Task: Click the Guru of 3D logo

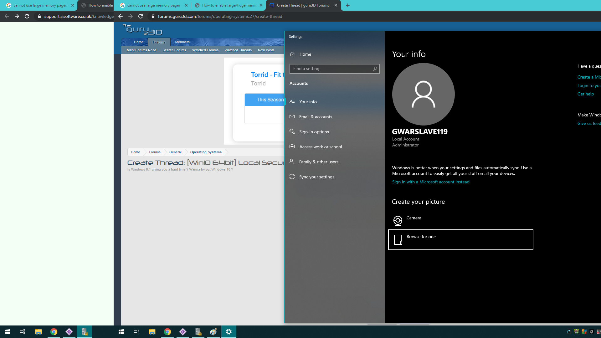Action: (x=142, y=30)
